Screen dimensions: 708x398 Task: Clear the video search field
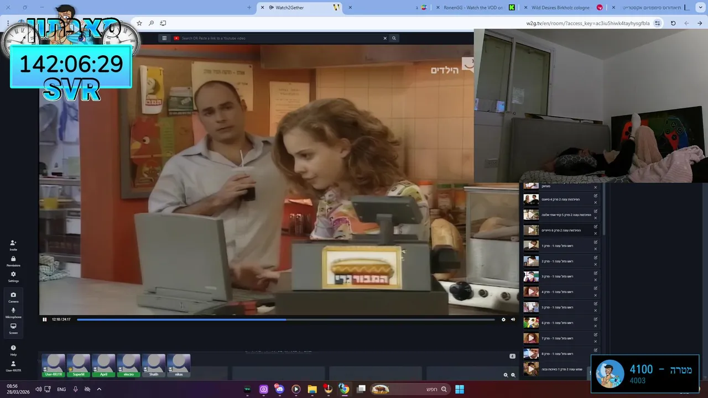[385, 38]
